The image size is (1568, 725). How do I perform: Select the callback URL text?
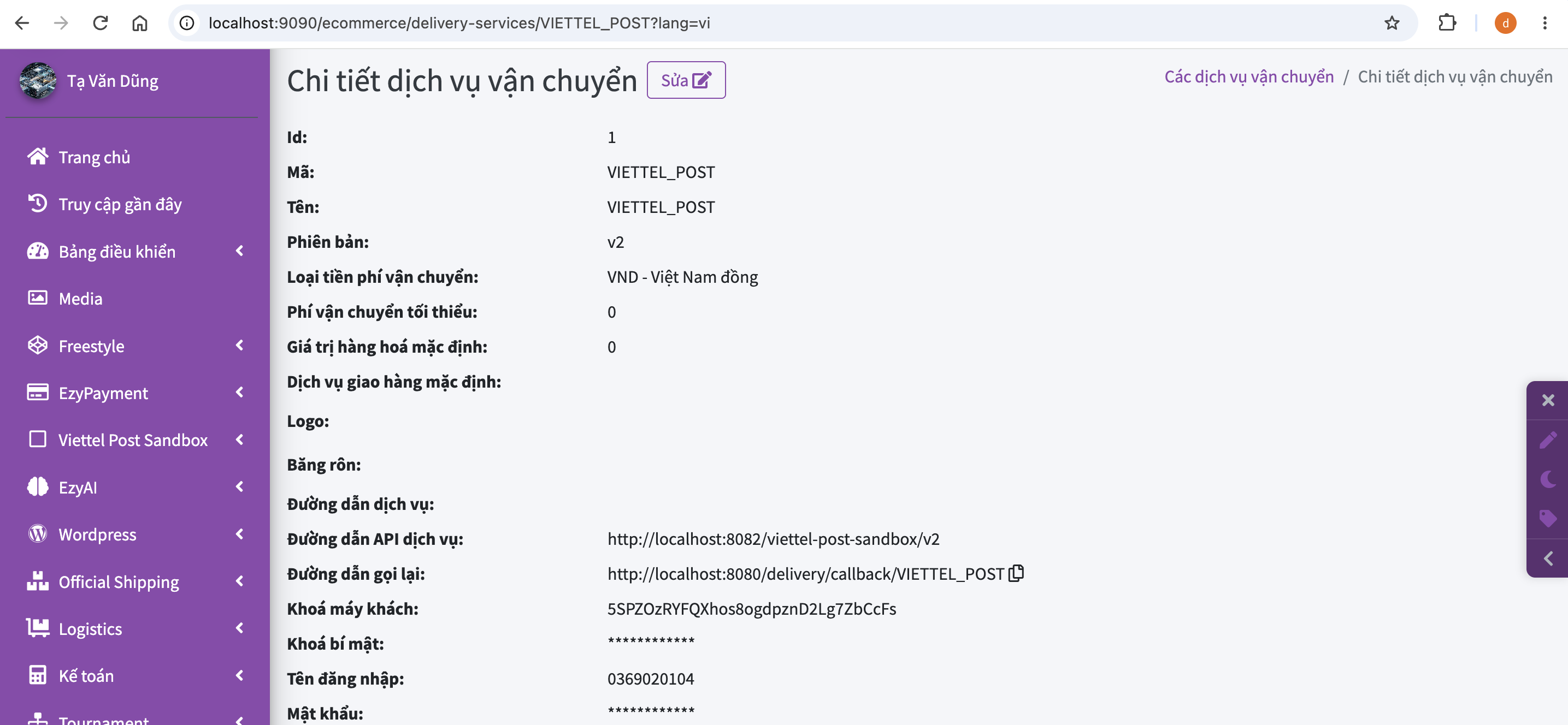coord(805,574)
